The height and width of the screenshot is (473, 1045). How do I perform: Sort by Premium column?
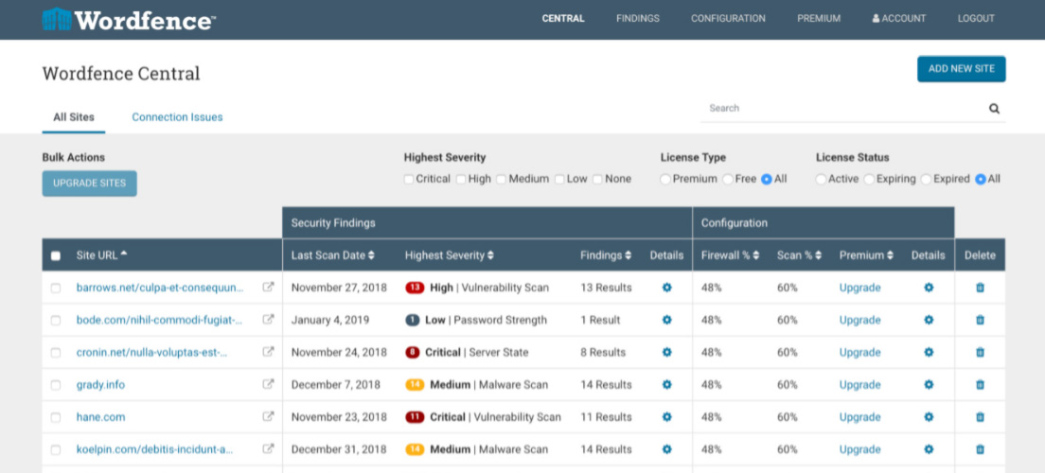tap(866, 255)
